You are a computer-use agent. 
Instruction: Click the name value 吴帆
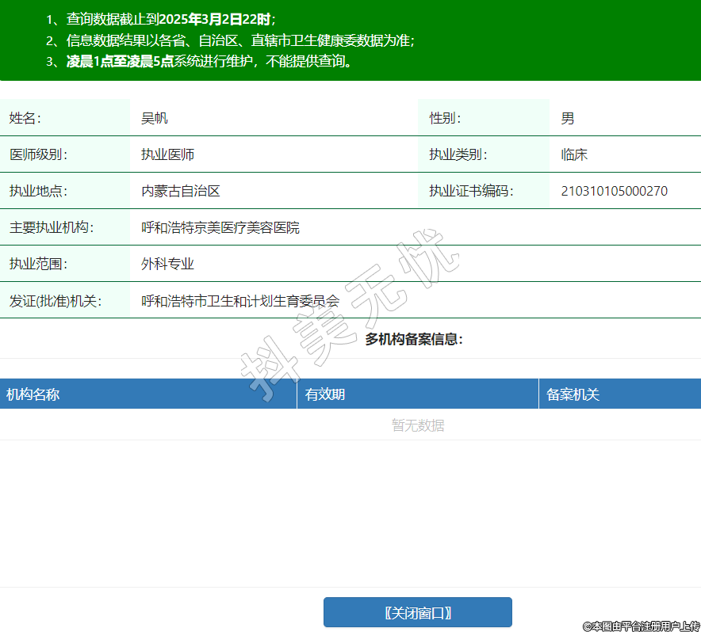(x=155, y=119)
